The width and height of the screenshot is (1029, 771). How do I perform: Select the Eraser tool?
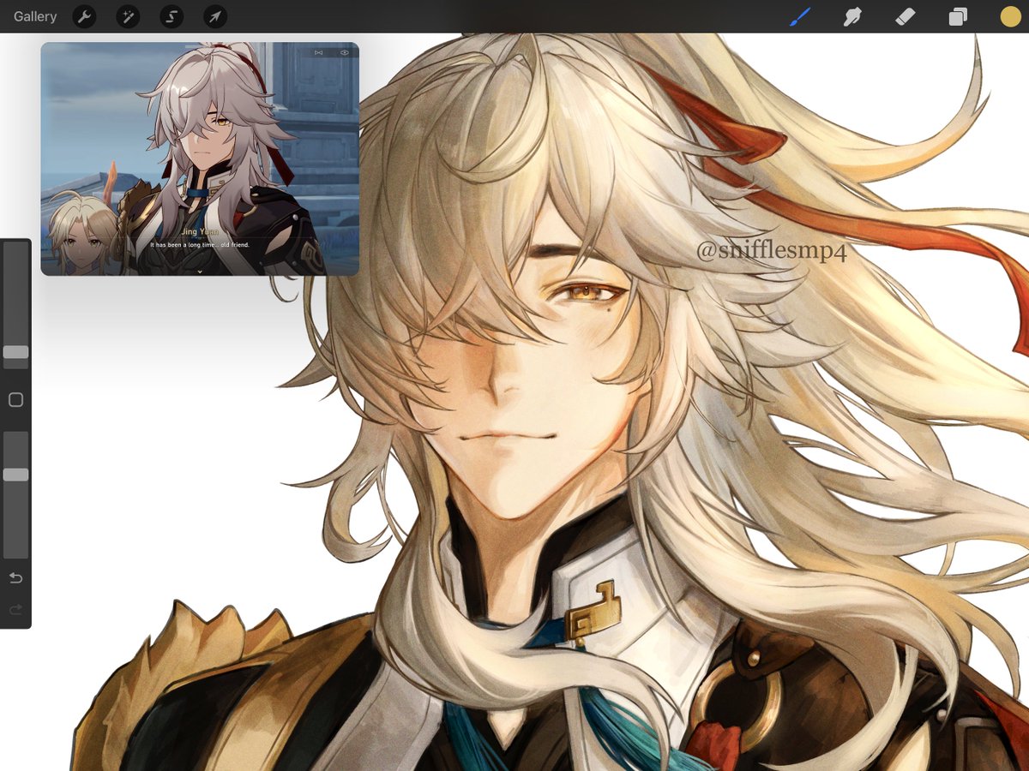pyautogui.click(x=905, y=16)
